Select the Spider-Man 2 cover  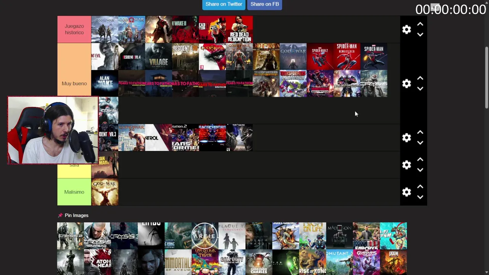(x=320, y=57)
